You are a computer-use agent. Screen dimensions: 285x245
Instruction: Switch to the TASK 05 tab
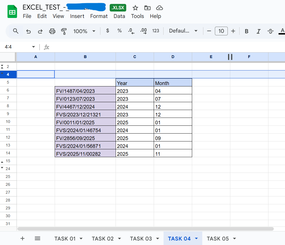coord(218,239)
